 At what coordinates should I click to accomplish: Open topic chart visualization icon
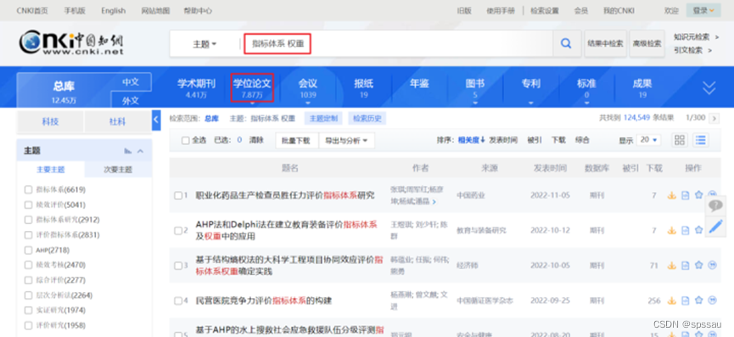pos(128,151)
